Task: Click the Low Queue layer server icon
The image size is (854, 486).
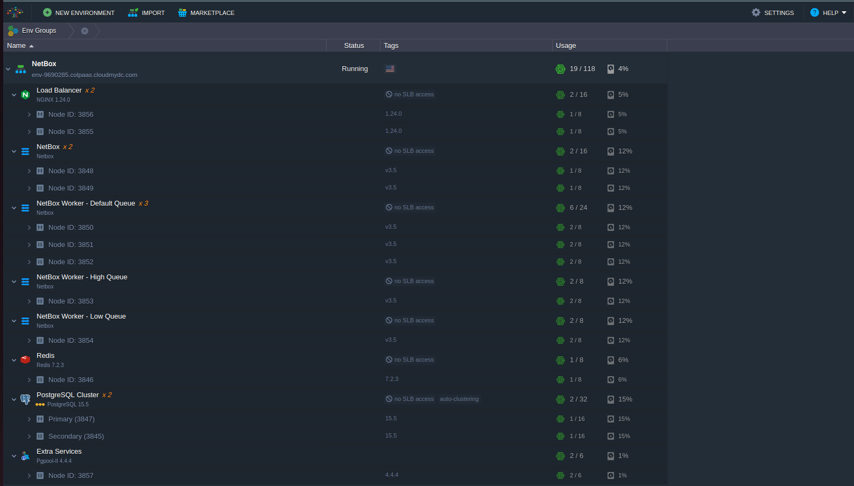Action: click(x=25, y=321)
